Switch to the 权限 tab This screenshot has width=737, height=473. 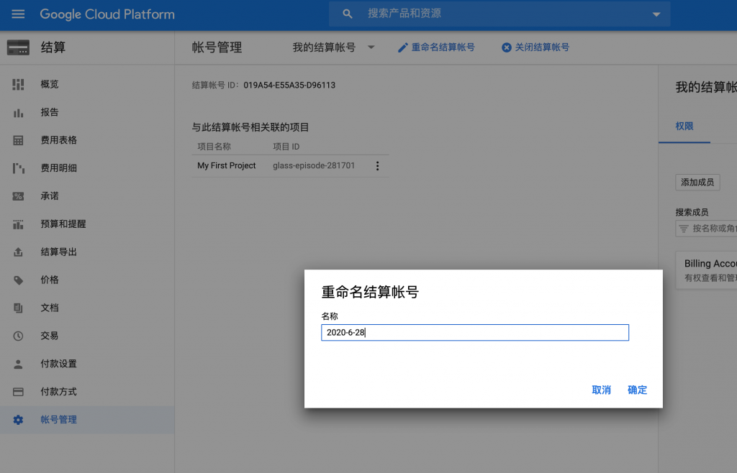(684, 127)
